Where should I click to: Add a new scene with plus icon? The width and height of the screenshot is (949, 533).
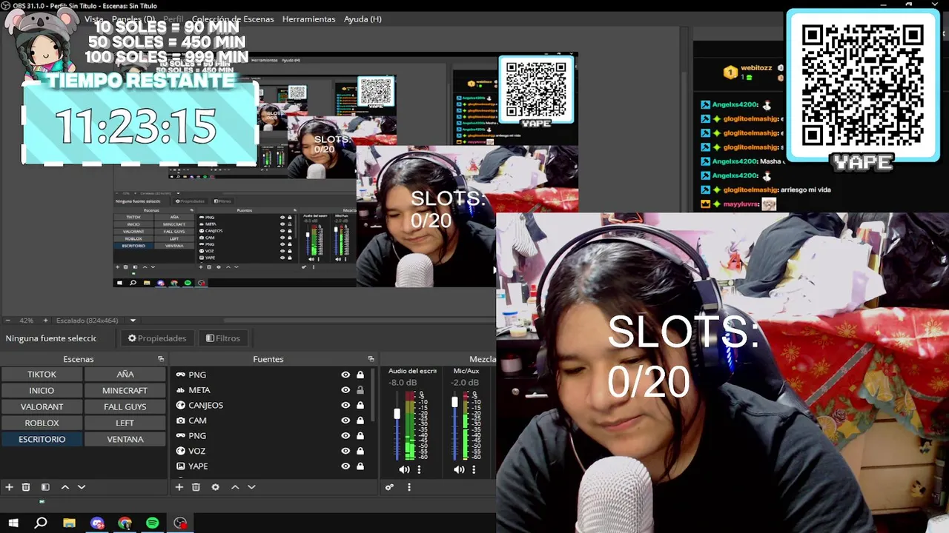[9, 487]
